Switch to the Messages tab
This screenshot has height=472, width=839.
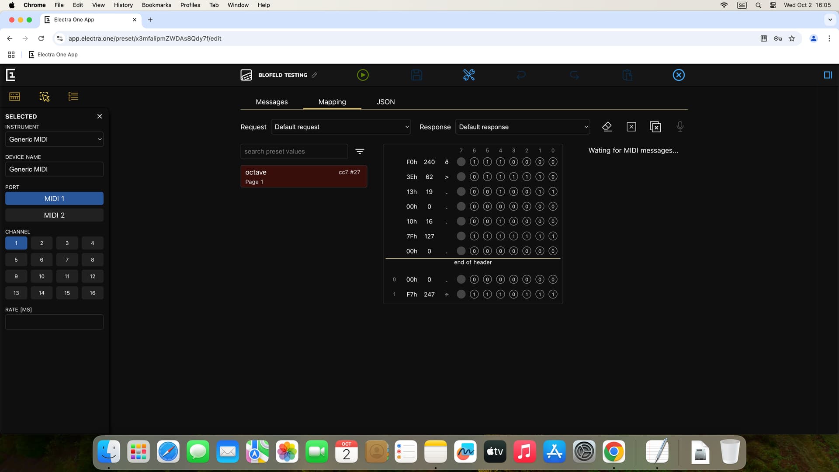point(271,102)
